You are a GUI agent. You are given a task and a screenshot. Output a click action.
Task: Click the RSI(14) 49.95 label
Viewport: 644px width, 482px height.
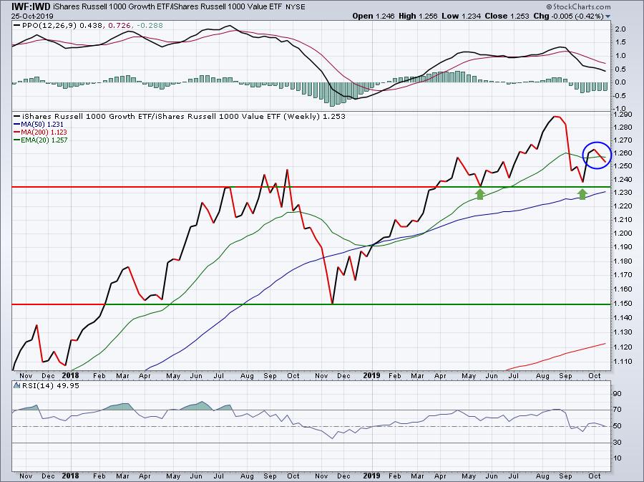point(50,385)
